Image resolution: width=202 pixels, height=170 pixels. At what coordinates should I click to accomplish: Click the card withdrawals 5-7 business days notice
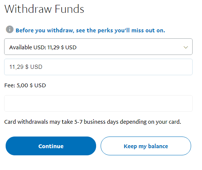(x=93, y=122)
